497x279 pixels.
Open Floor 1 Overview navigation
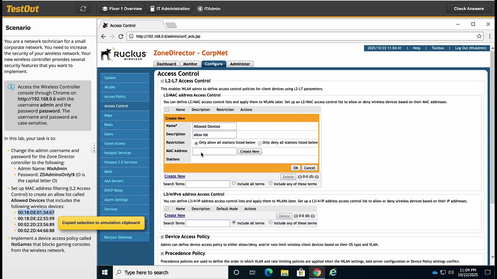[122, 9]
